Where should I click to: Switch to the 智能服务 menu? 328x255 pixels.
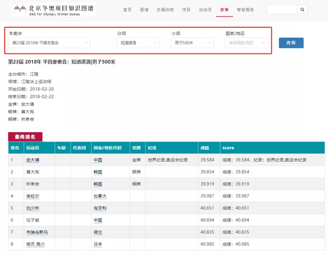[245, 10]
